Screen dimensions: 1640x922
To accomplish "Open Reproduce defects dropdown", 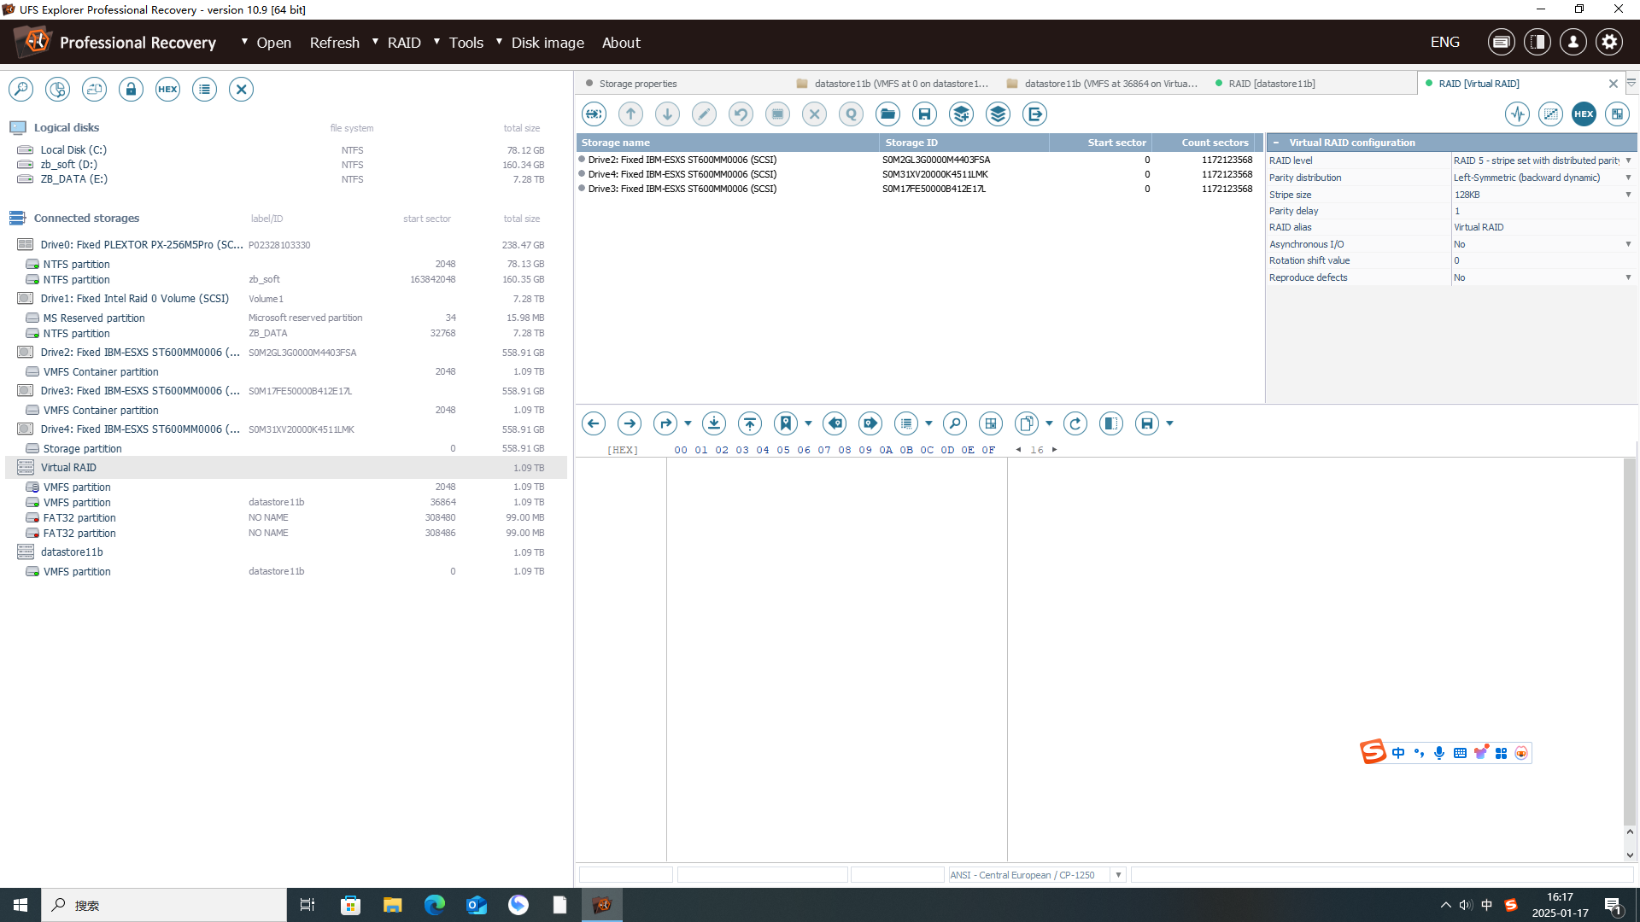I will 1628,277.
